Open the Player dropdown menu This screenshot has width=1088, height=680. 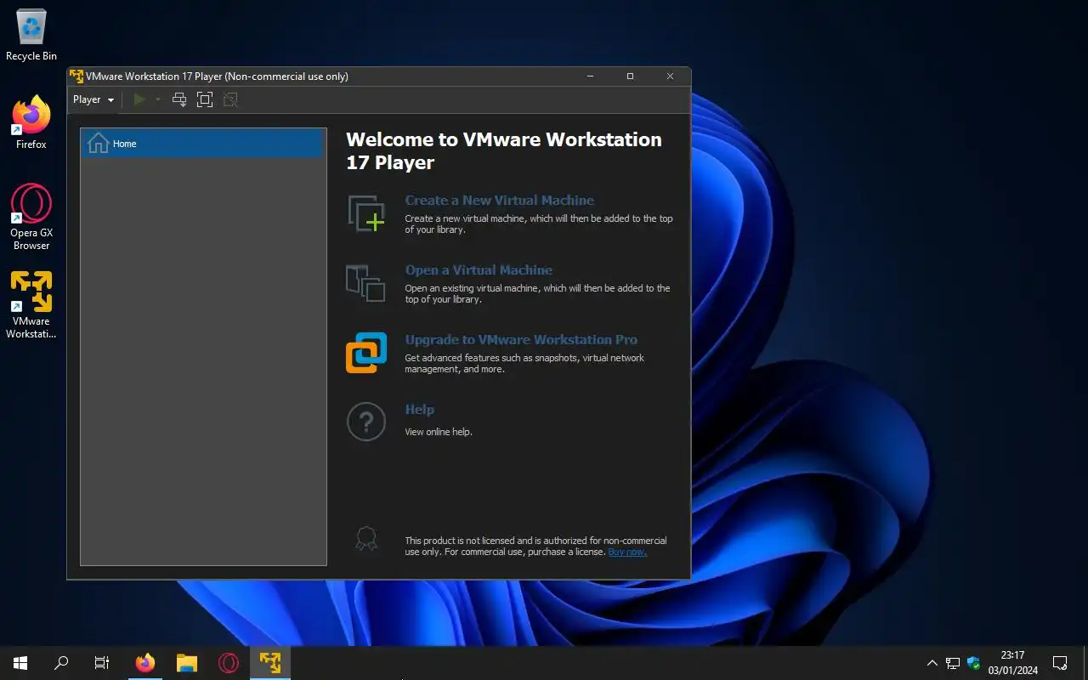pos(93,99)
